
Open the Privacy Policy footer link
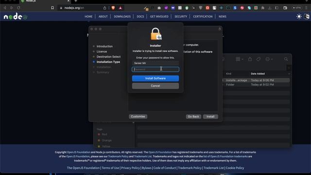[130, 168]
